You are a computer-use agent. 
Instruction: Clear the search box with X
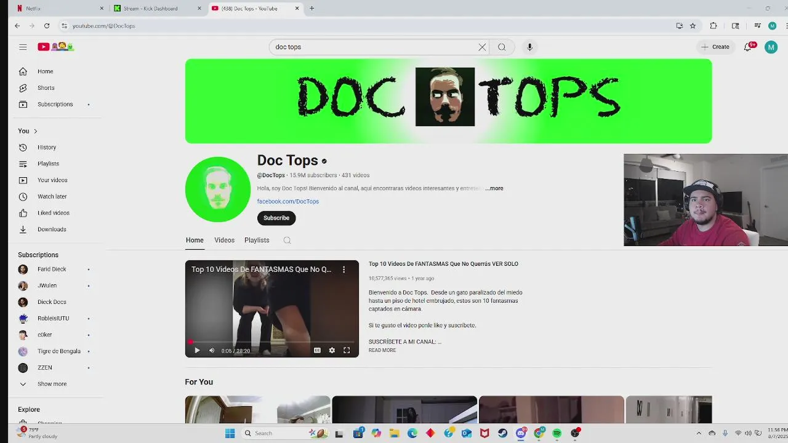click(x=482, y=47)
